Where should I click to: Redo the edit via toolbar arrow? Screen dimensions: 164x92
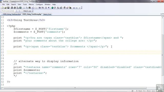36,8
